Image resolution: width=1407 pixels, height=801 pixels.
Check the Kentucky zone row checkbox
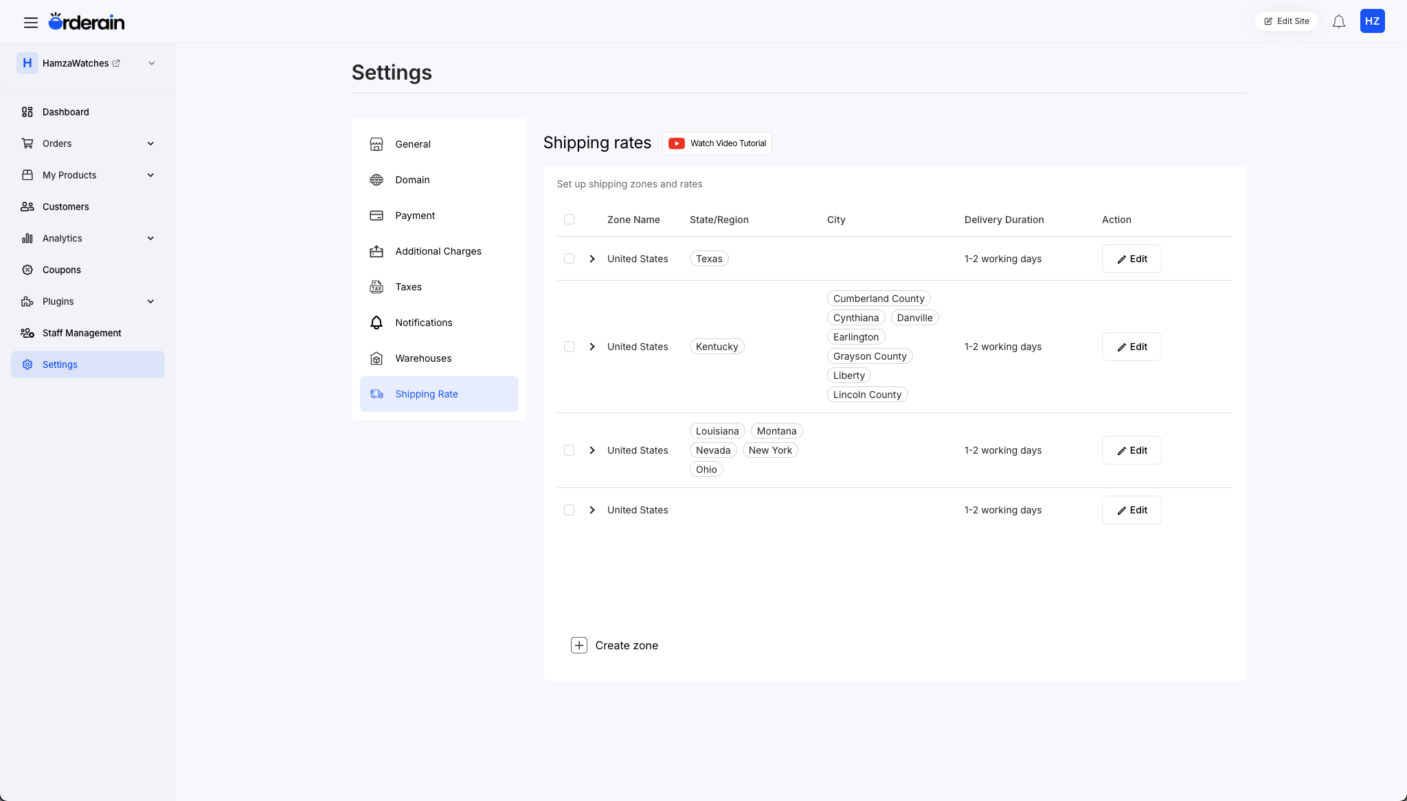[569, 347]
